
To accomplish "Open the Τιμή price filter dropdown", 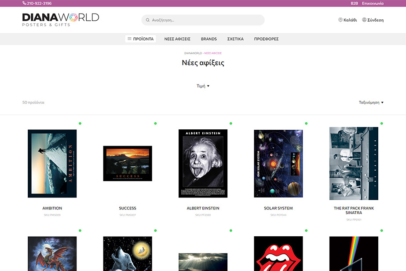I will 203,86.
